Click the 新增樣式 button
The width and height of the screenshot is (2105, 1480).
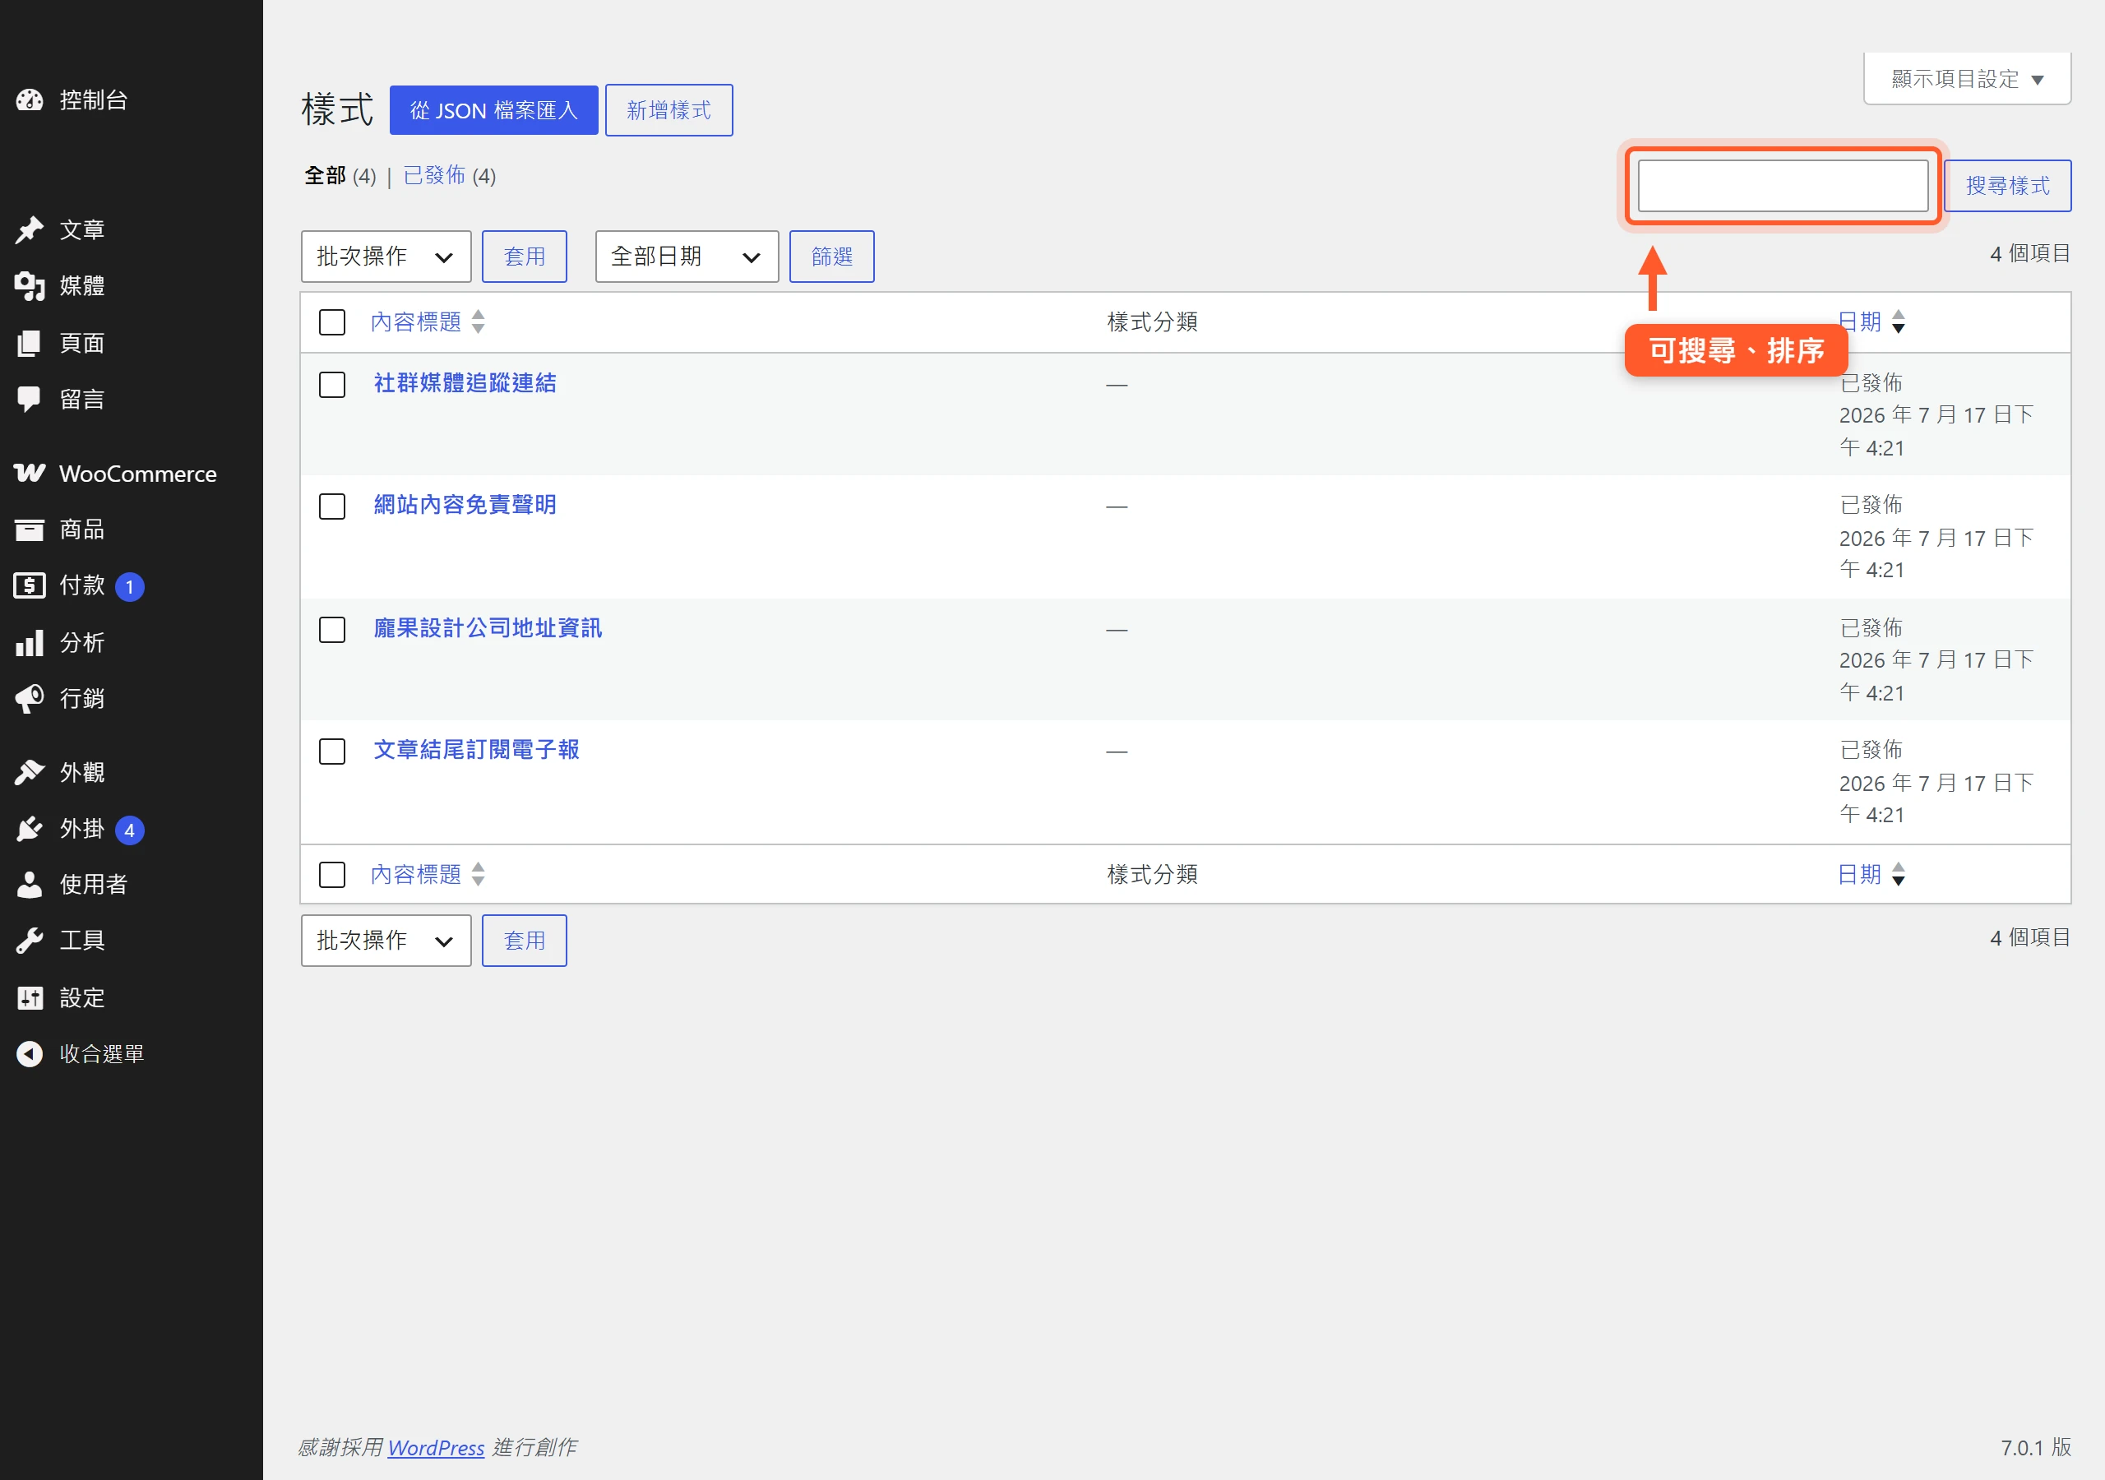pyautogui.click(x=669, y=110)
